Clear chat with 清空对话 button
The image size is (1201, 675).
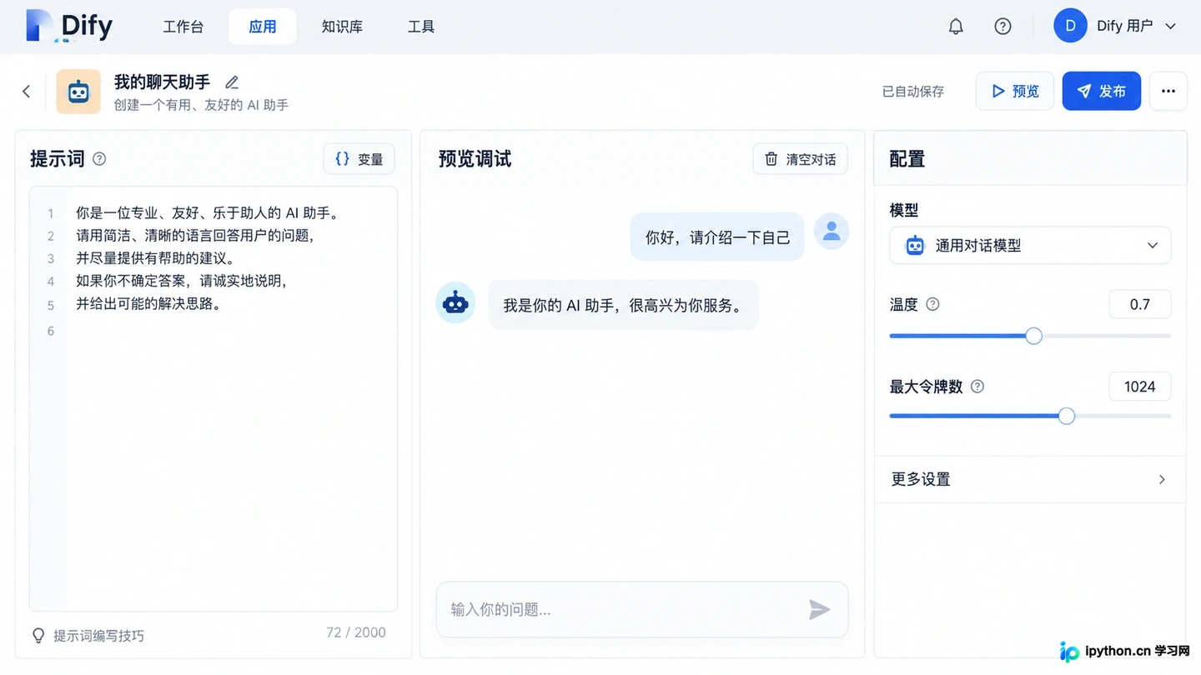(x=800, y=159)
